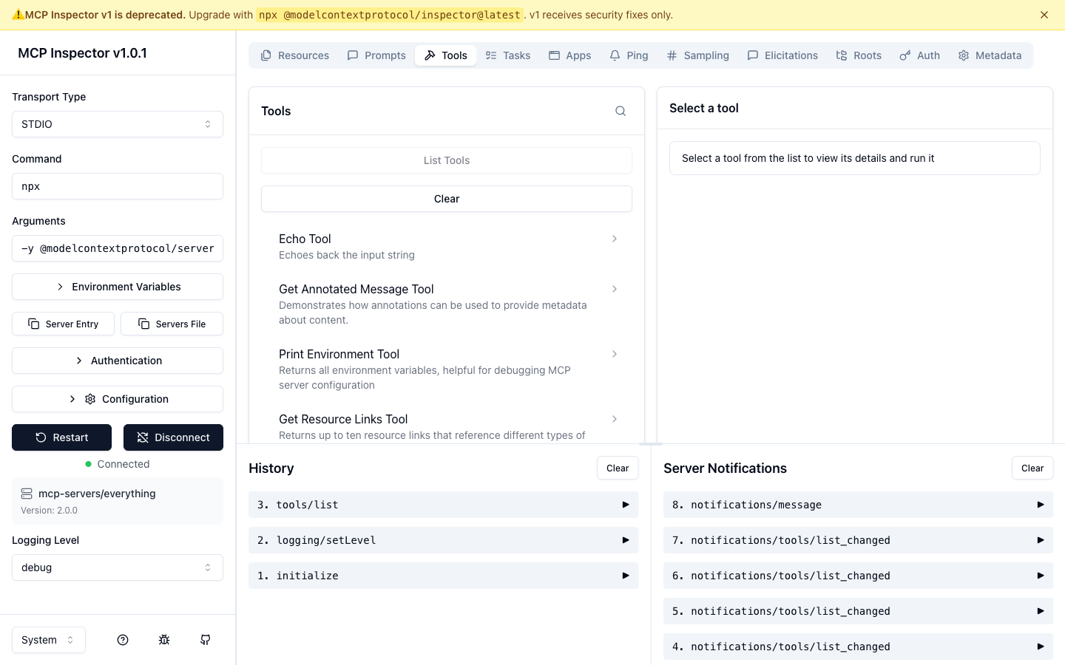
Task: Copy the Server Entry
Action: click(x=64, y=324)
